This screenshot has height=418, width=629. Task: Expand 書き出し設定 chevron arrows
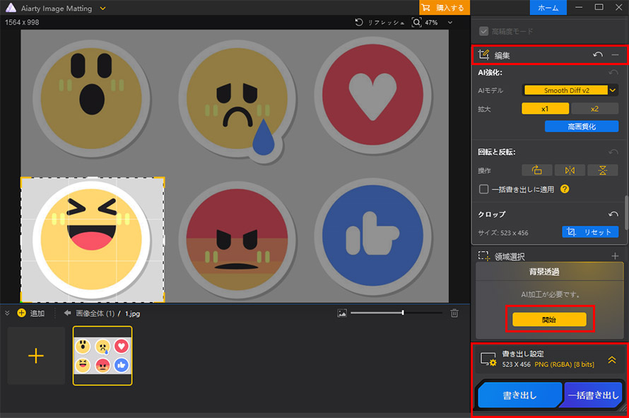[612, 360]
